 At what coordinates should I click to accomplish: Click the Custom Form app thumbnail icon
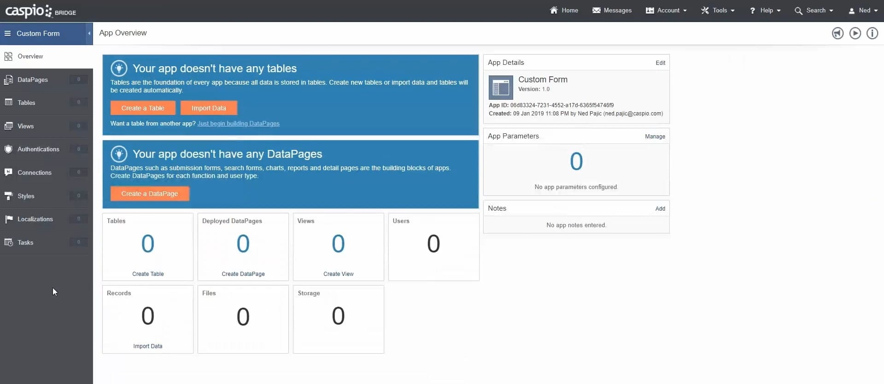pos(500,87)
